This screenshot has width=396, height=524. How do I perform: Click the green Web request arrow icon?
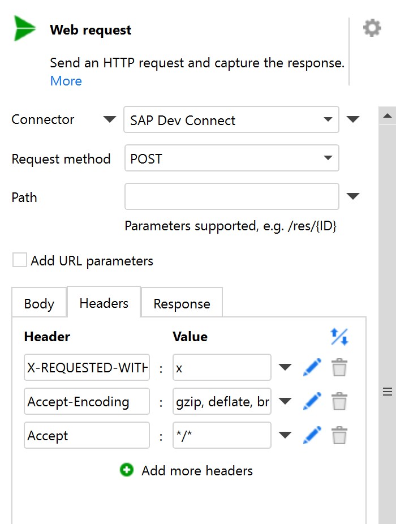[x=24, y=29]
